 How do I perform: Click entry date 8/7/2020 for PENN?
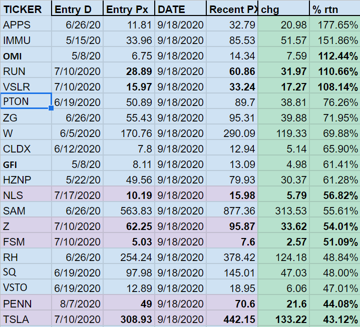(78, 302)
